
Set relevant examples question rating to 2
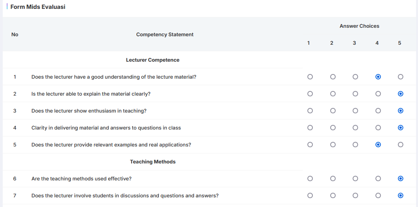point(333,145)
